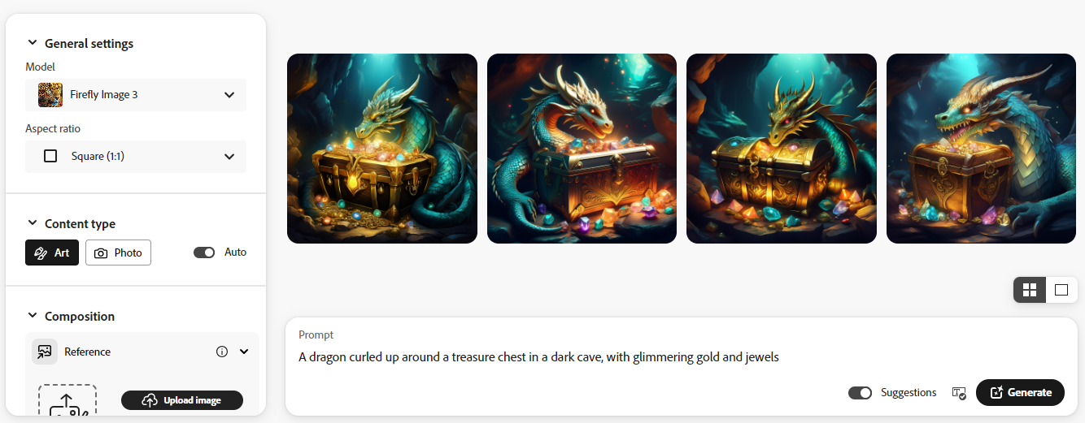Image resolution: width=1085 pixels, height=423 pixels.
Task: Collapse the Composition section
Action: pos(33,316)
